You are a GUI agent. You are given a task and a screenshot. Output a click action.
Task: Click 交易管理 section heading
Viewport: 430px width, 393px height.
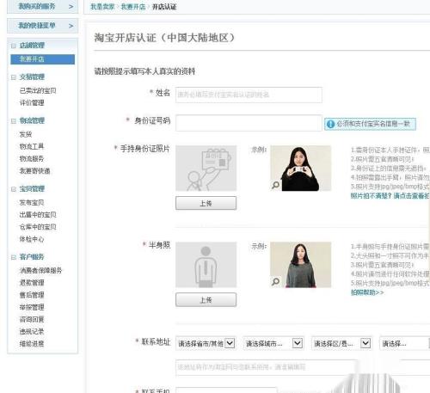coord(32,77)
